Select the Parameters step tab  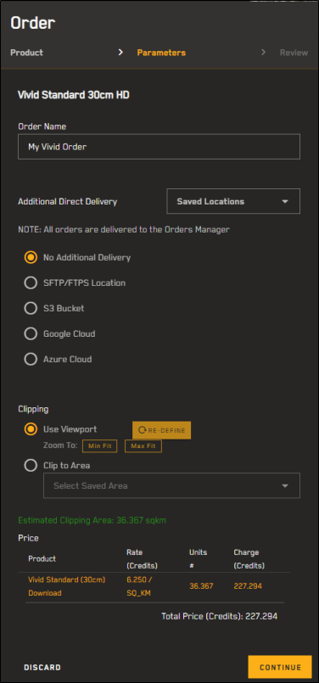tap(161, 53)
